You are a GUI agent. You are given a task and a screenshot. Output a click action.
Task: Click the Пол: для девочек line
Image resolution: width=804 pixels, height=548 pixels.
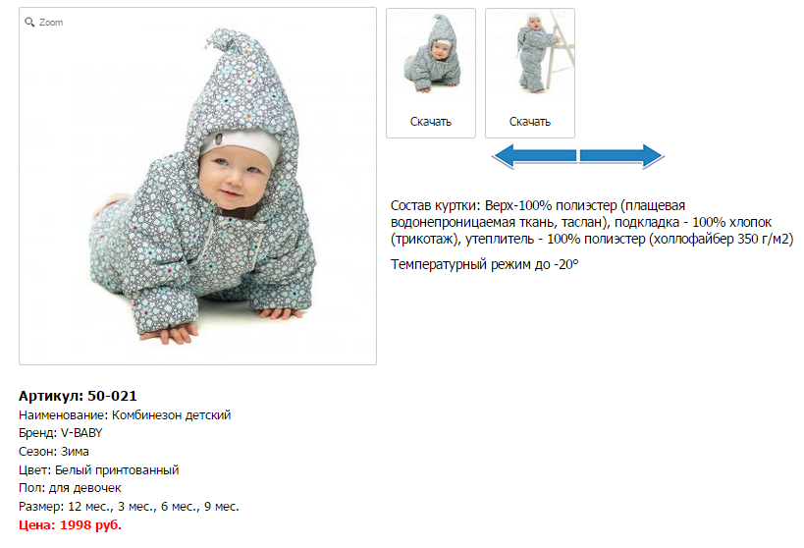71,488
